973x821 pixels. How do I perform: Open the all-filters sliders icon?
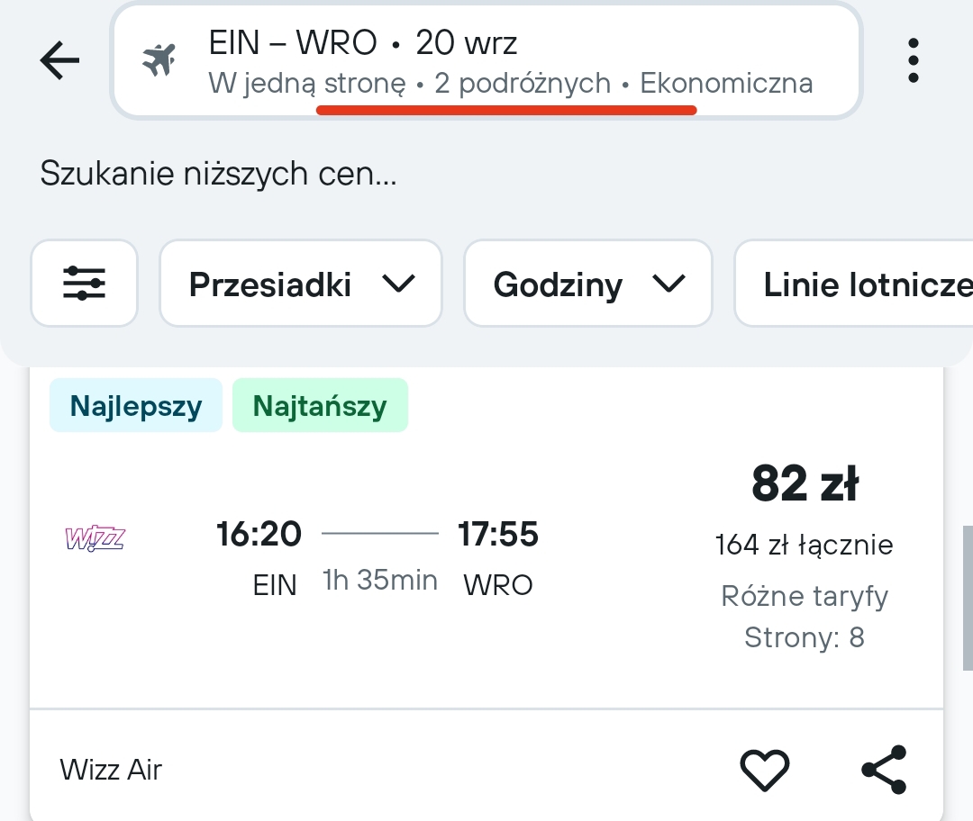(x=84, y=284)
